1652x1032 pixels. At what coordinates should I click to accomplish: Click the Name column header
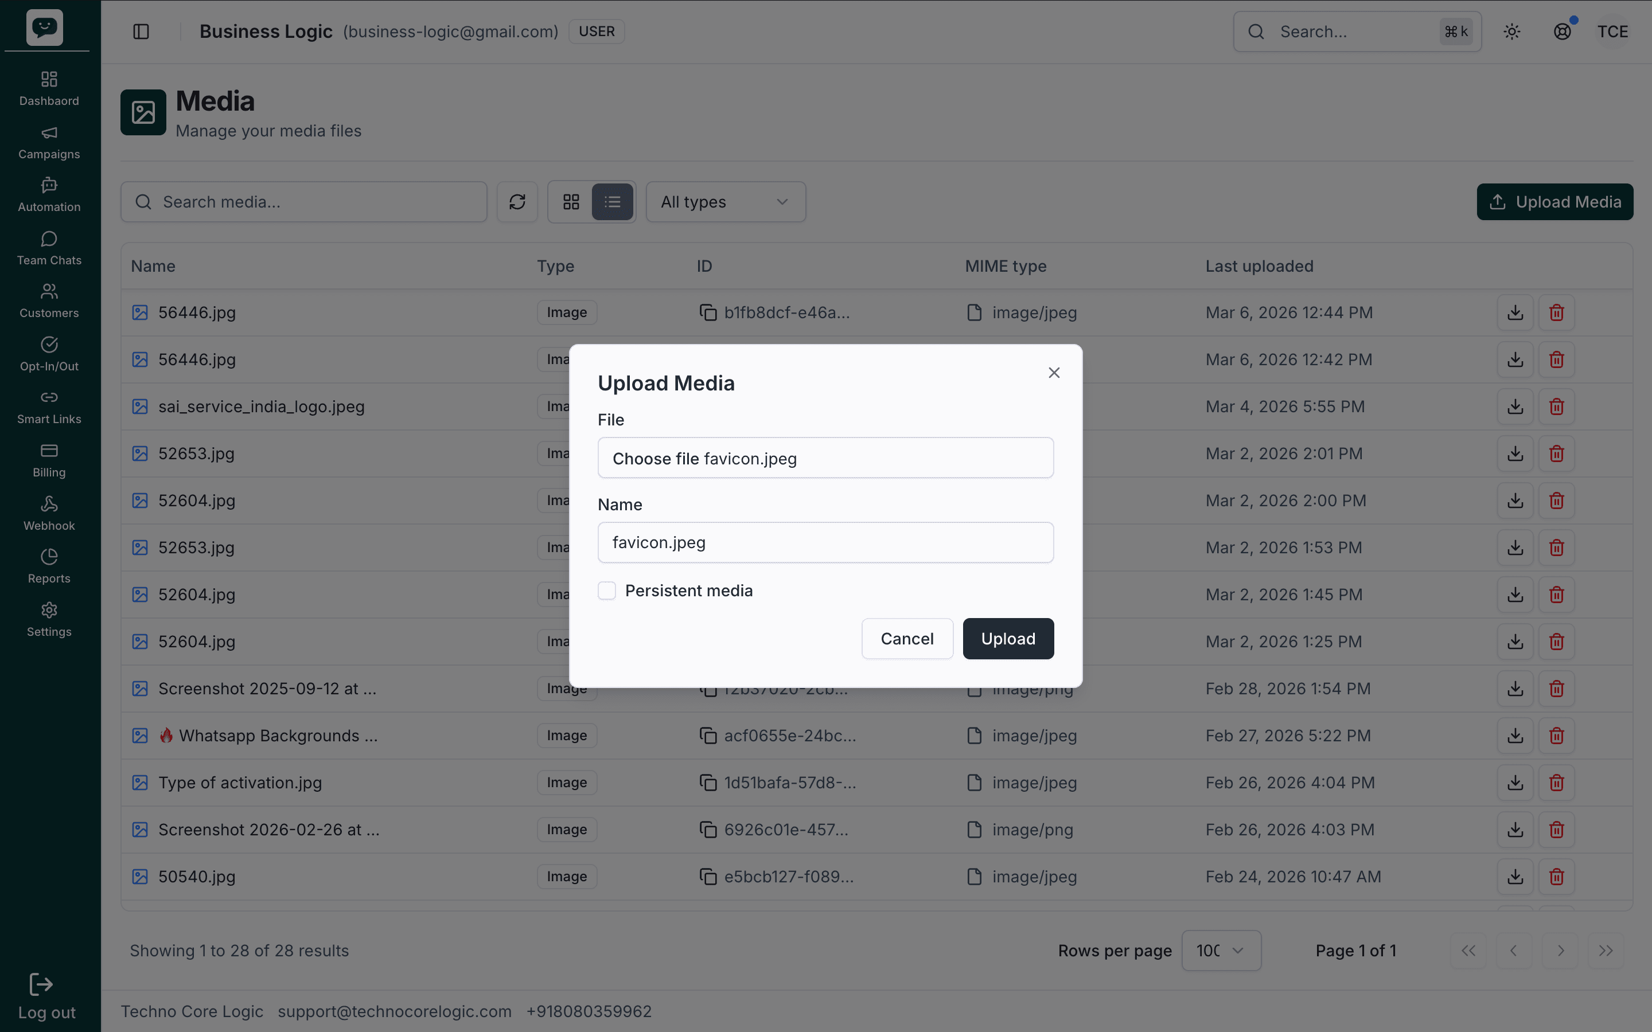click(153, 266)
